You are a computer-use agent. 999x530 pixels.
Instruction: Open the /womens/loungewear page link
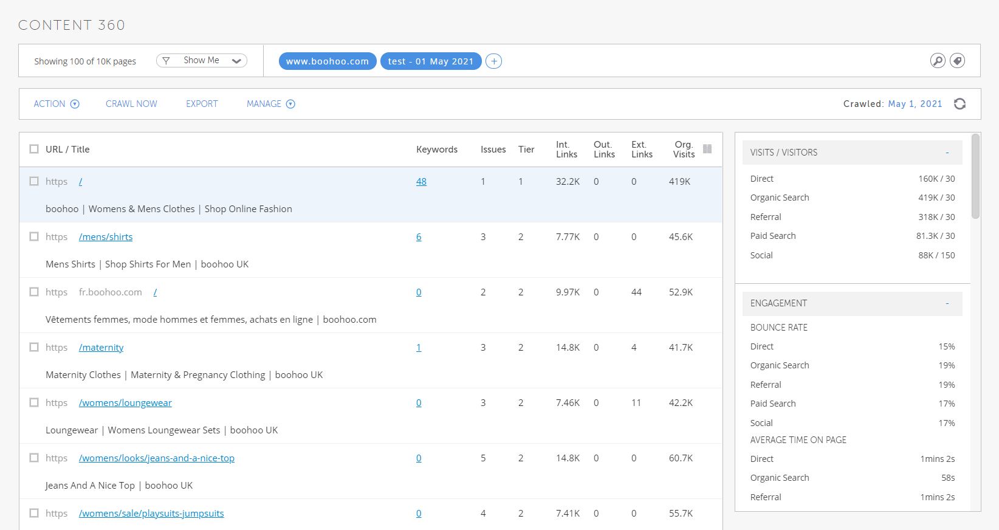(125, 403)
